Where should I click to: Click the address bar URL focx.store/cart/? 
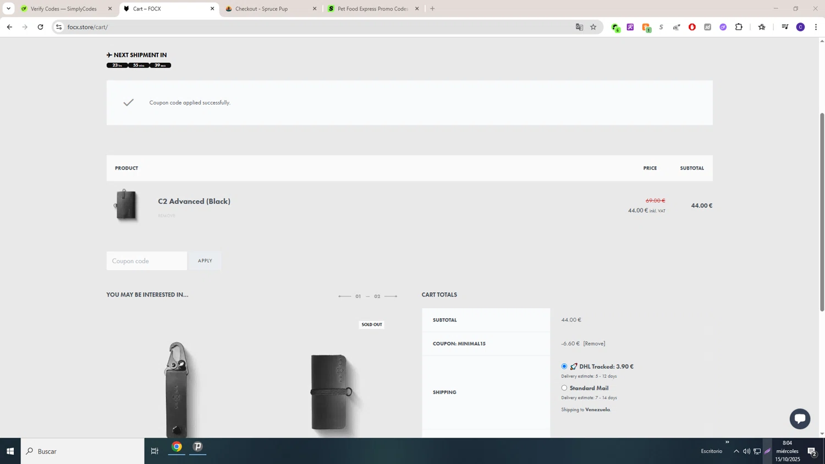tap(87, 27)
